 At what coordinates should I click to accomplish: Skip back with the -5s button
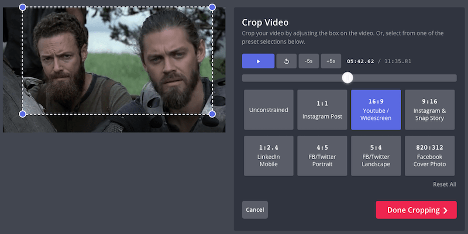pyautogui.click(x=309, y=61)
